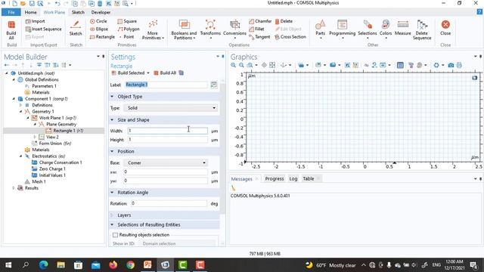Open the Table tab
This screenshot has width=484, height=272.
308,179
